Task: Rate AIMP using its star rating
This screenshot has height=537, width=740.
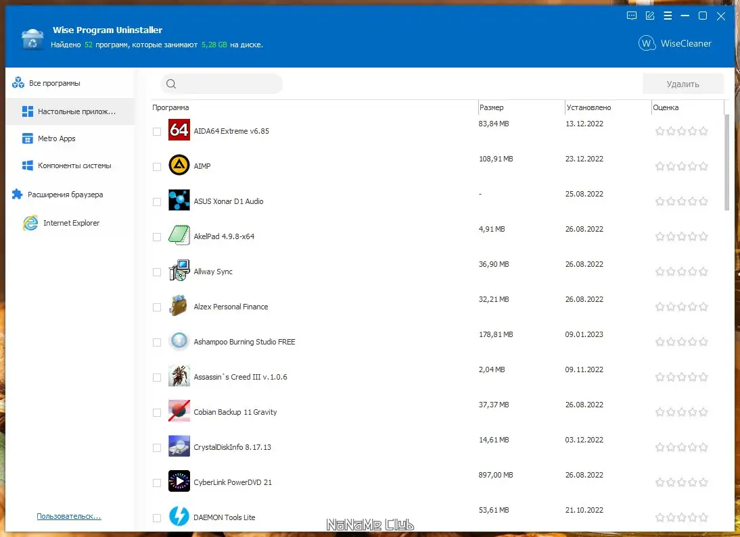Action: pyautogui.click(x=681, y=166)
